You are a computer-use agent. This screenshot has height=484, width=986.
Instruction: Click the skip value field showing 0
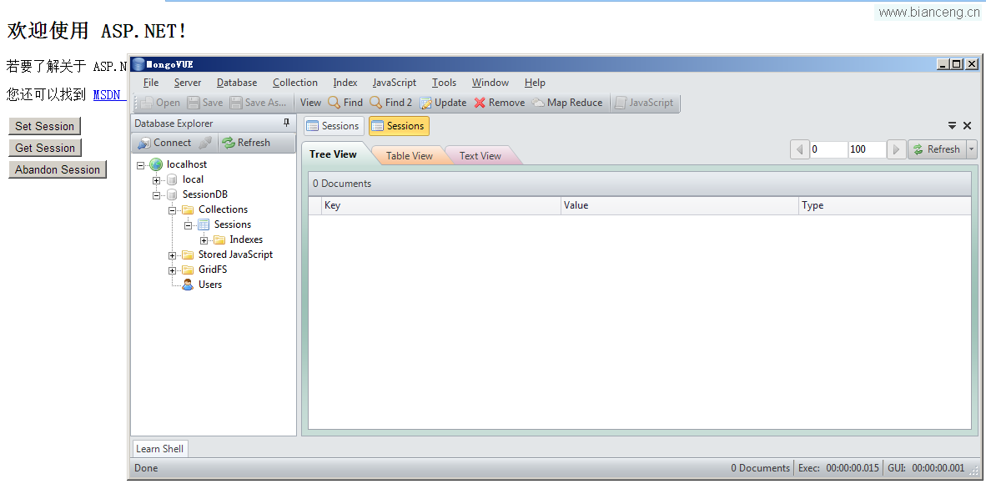(x=828, y=149)
